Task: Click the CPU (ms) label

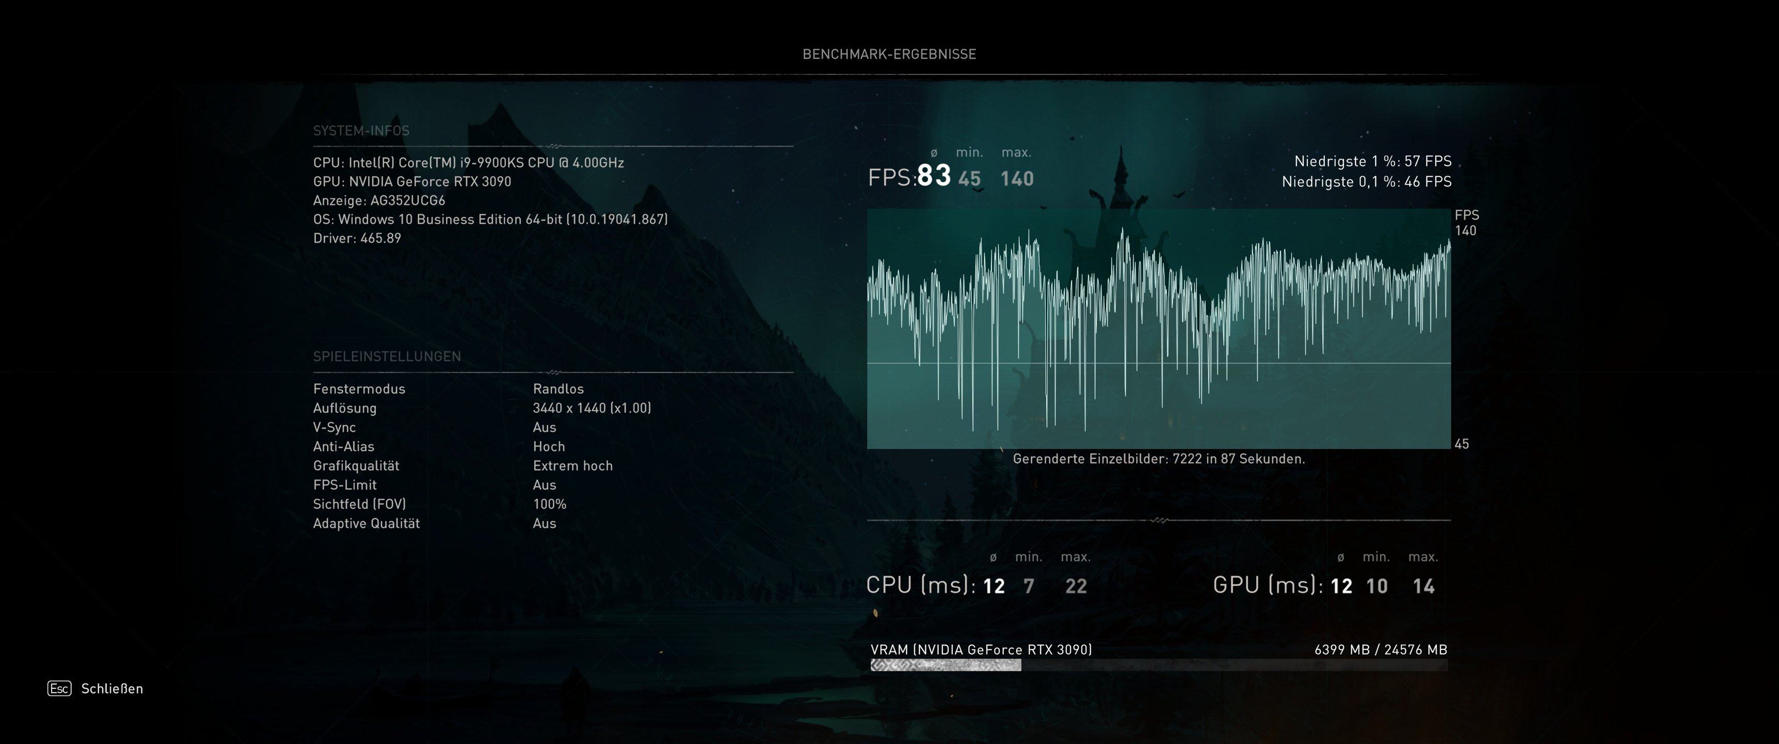Action: [x=921, y=585]
